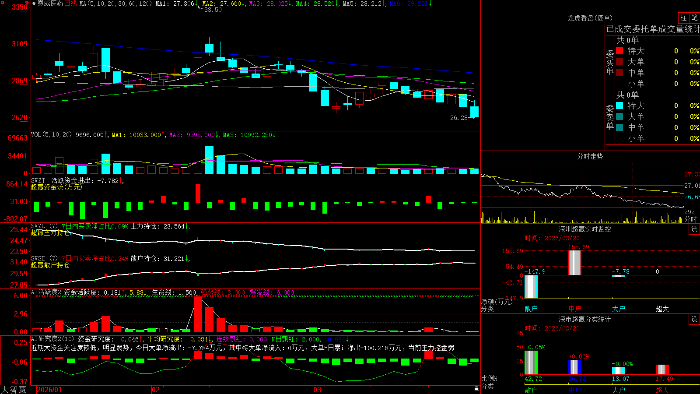Click the 已成交委托单成交量统计 header
This screenshot has width=700, height=394.
click(653, 29)
